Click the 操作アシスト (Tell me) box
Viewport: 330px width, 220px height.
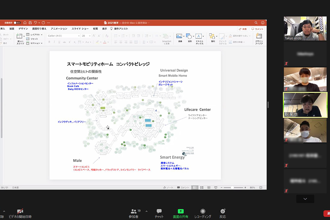119,29
